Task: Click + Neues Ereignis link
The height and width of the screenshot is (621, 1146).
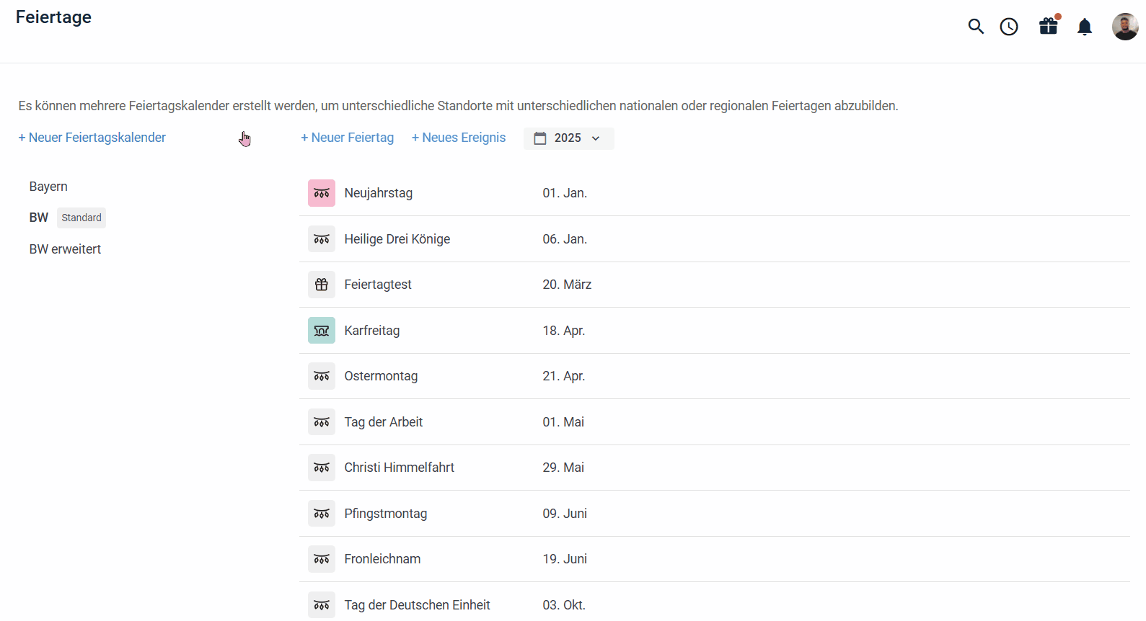Action: click(459, 138)
